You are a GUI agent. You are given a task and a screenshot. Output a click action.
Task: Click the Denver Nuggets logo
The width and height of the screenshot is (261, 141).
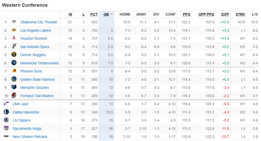pos(14,55)
